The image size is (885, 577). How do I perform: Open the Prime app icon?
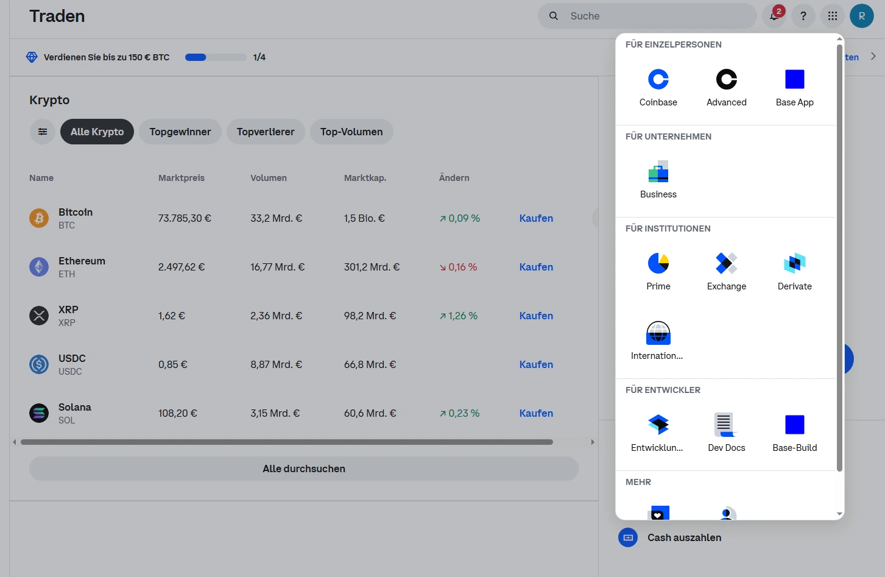click(658, 263)
